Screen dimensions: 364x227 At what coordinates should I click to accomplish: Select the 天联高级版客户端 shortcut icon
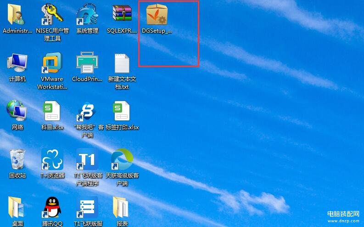coord(122,159)
